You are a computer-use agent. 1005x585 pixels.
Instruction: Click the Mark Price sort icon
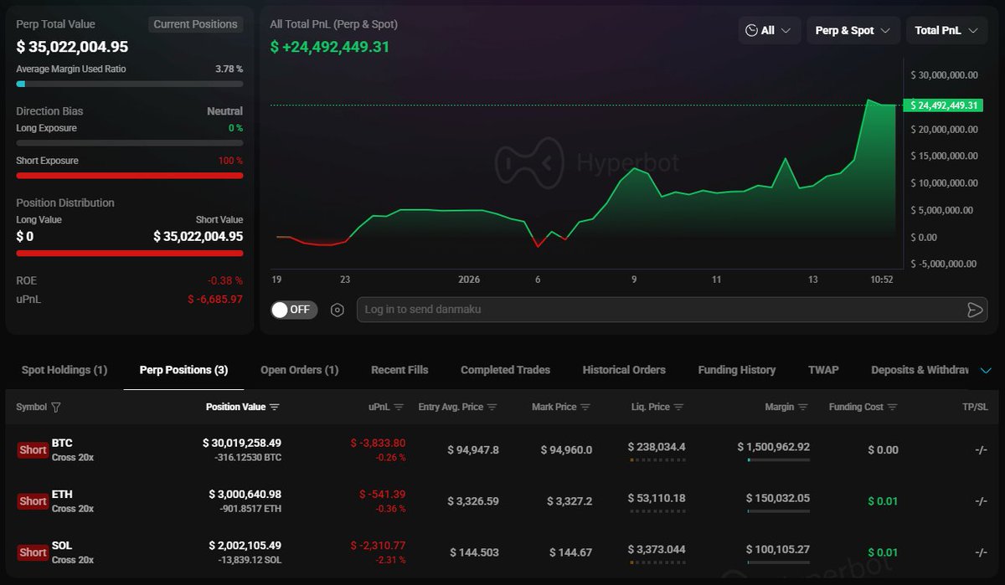(x=585, y=408)
